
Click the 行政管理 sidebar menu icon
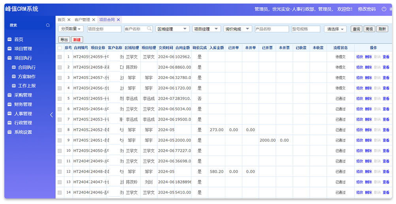(9, 123)
